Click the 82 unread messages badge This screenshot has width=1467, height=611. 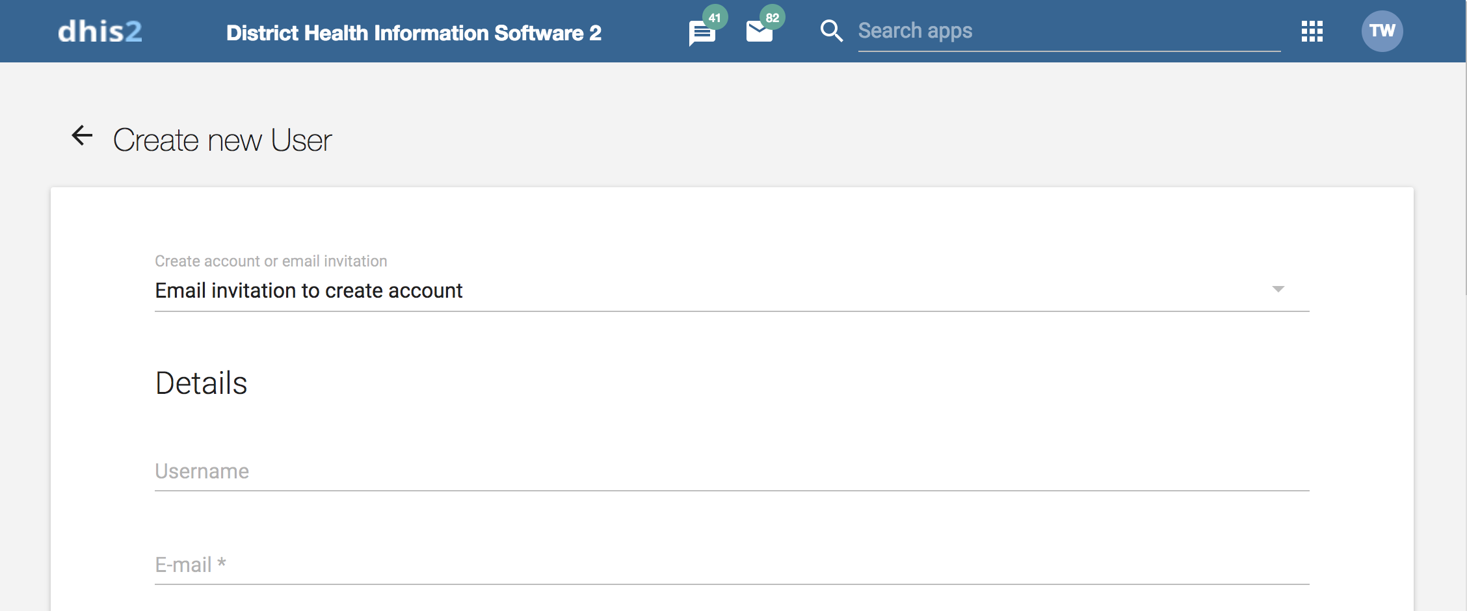click(772, 18)
